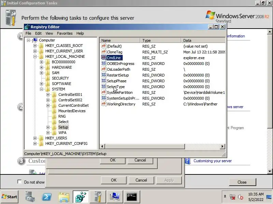Open Windows Explorer from the taskbar
Viewport: 273px width, 204px height.
point(64,197)
